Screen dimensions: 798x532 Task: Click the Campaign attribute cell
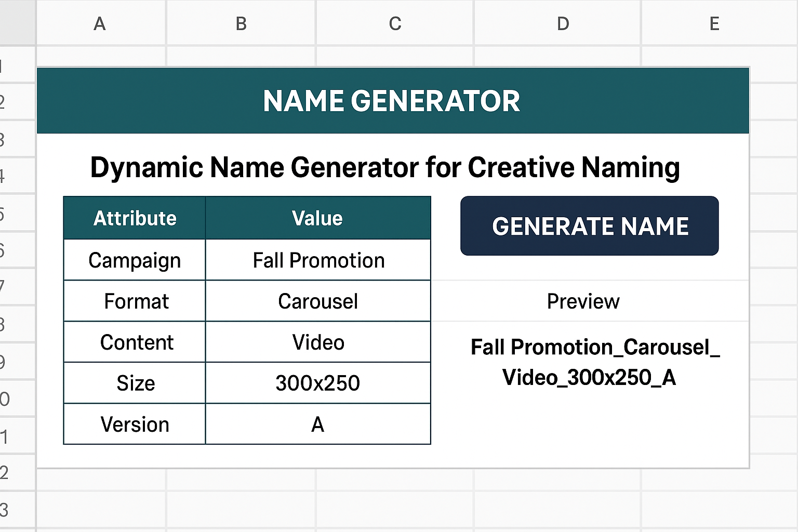[x=135, y=260]
